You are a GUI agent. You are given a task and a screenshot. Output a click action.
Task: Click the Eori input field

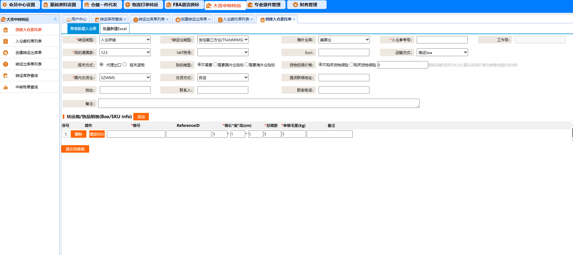pyautogui.click(x=344, y=52)
